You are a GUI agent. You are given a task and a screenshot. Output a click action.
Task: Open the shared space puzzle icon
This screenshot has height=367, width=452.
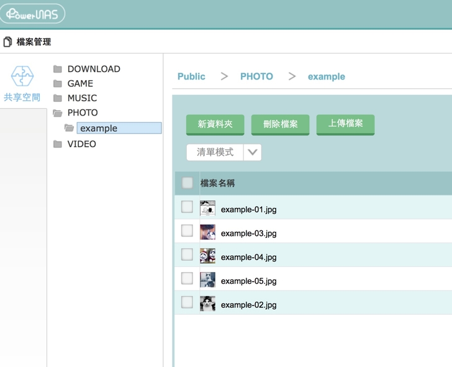click(22, 77)
